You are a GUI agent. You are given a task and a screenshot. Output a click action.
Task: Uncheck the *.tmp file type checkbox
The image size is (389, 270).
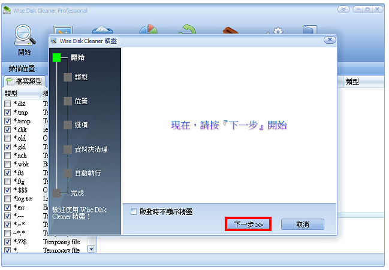8,113
